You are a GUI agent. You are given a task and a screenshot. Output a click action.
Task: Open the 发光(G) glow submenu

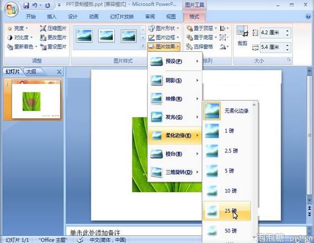(x=175, y=117)
